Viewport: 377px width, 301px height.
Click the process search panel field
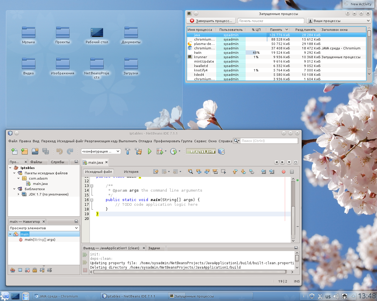click(x=270, y=21)
